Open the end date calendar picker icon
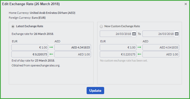The height and width of the screenshot is (99, 190). pos(177,34)
